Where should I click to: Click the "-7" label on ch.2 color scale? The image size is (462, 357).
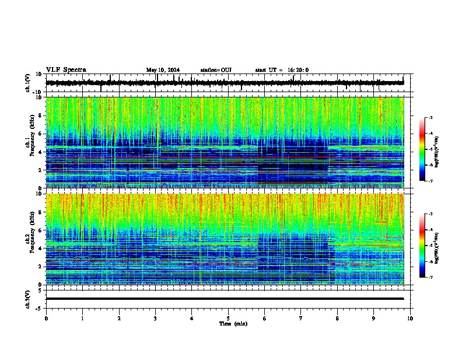pyautogui.click(x=430, y=277)
